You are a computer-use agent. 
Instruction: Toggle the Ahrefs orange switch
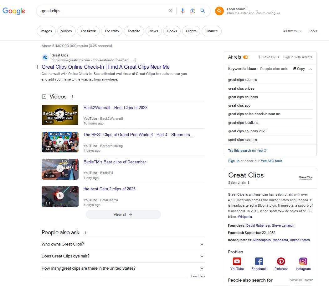point(246,57)
